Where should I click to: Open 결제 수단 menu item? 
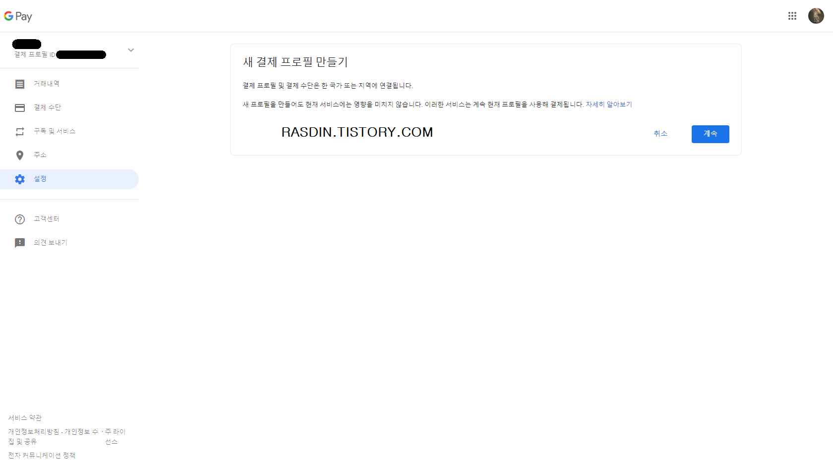(x=69, y=108)
